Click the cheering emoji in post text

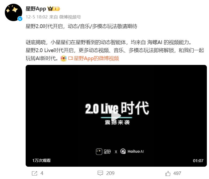tap(63, 59)
